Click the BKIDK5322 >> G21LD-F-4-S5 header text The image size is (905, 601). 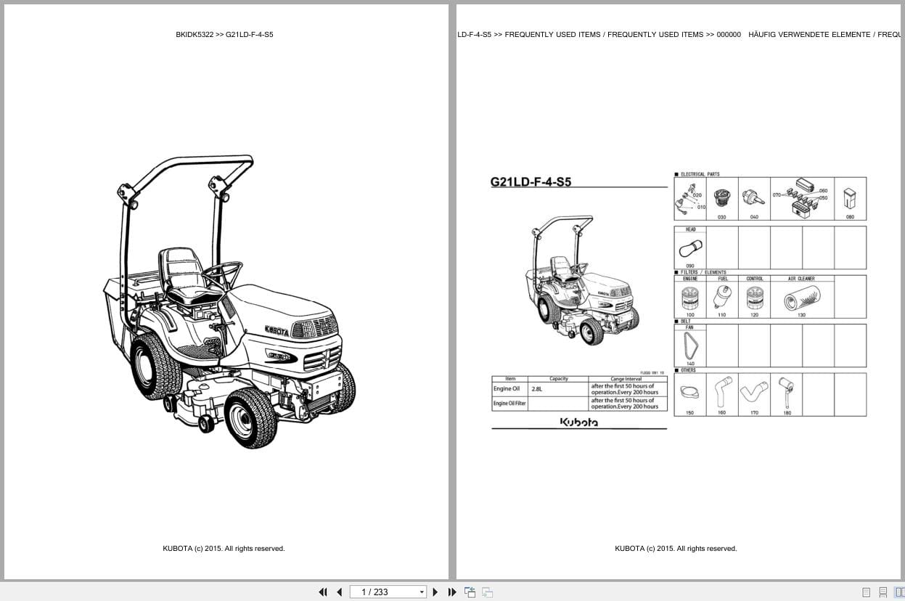coord(224,34)
